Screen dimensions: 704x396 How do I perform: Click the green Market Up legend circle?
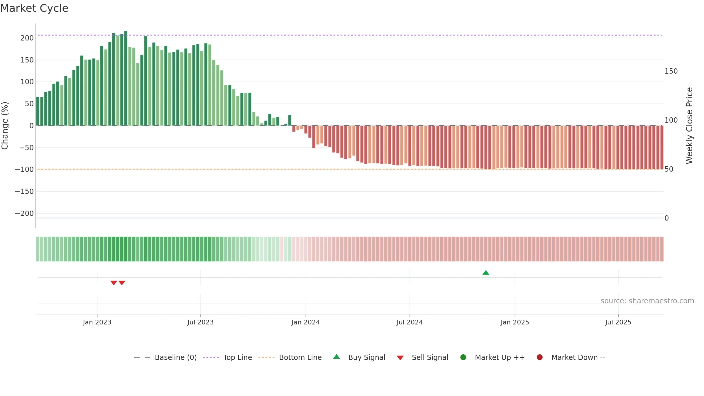[463, 357]
